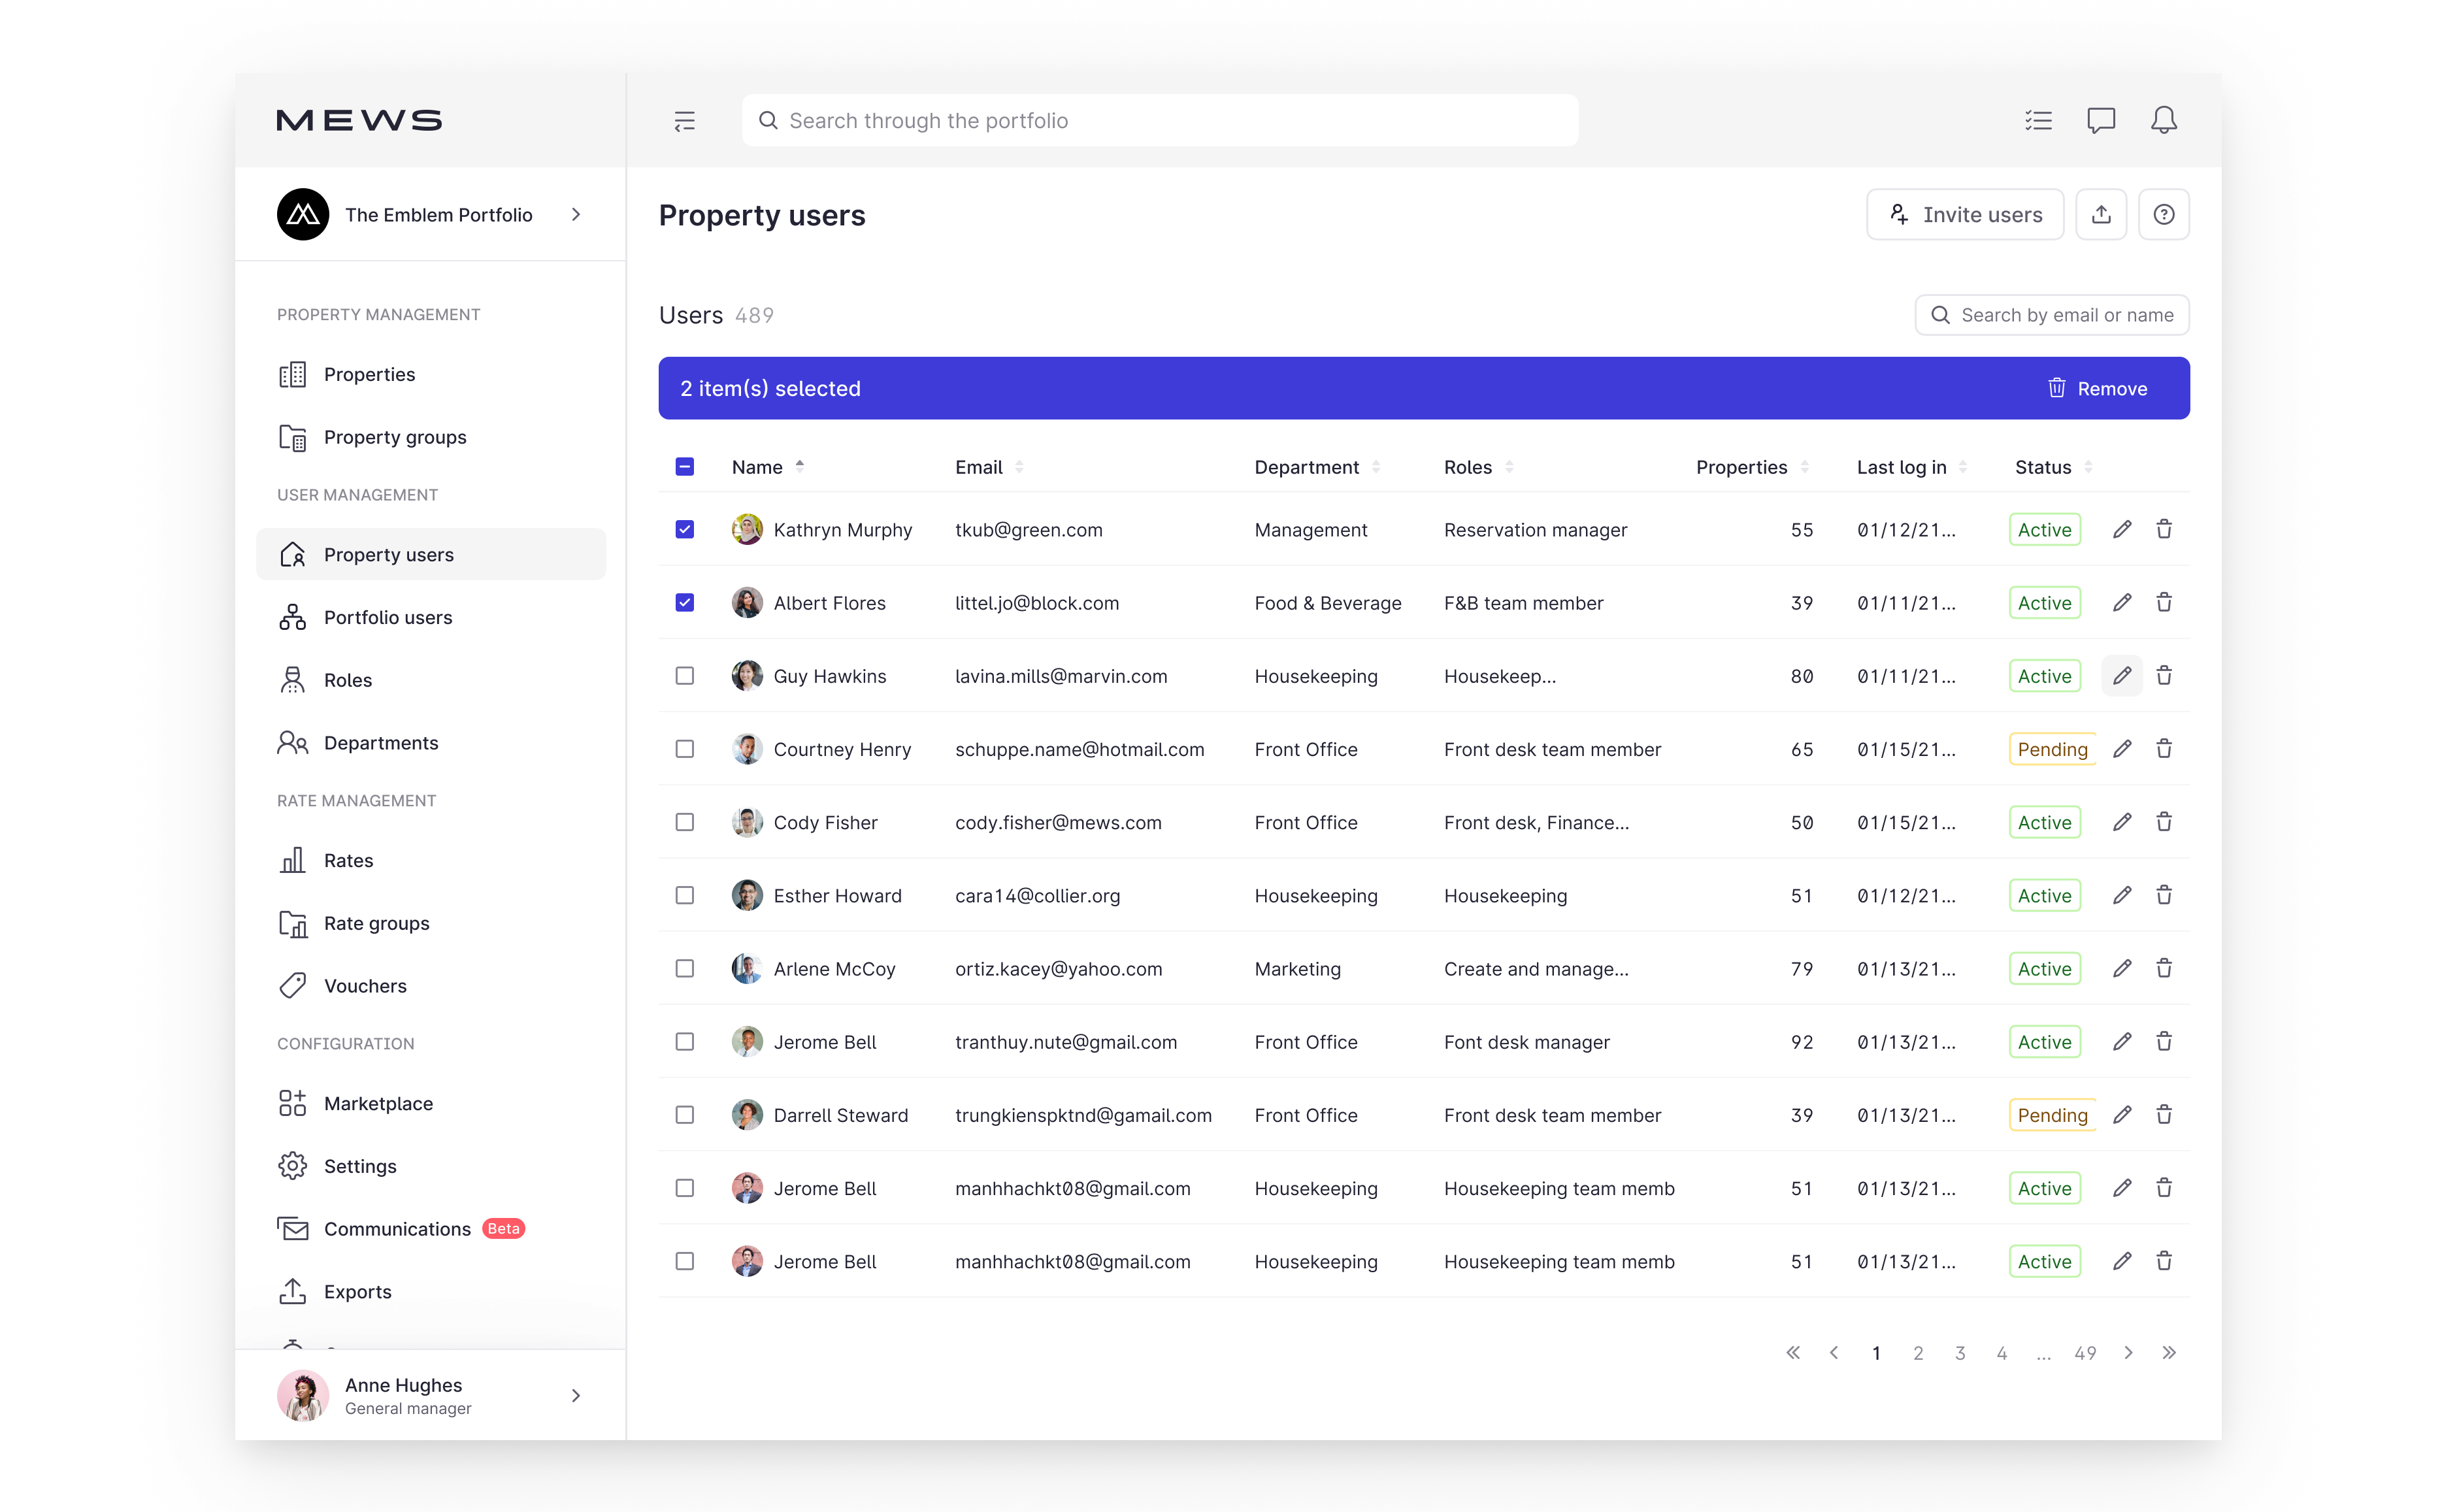Click the Search by email or name field
The width and height of the screenshot is (2457, 1512).
click(x=2065, y=315)
